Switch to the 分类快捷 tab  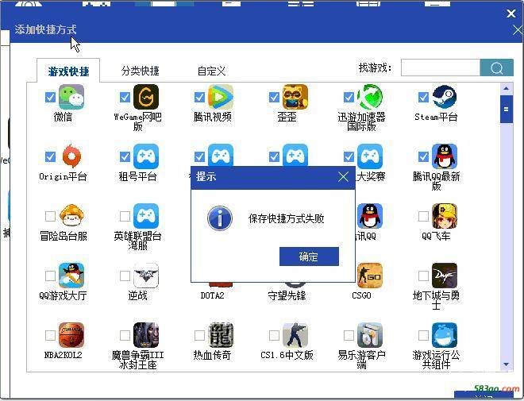pos(141,71)
